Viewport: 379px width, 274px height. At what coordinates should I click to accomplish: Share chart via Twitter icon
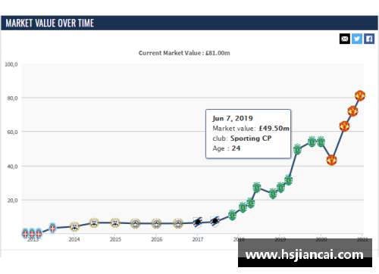click(357, 39)
